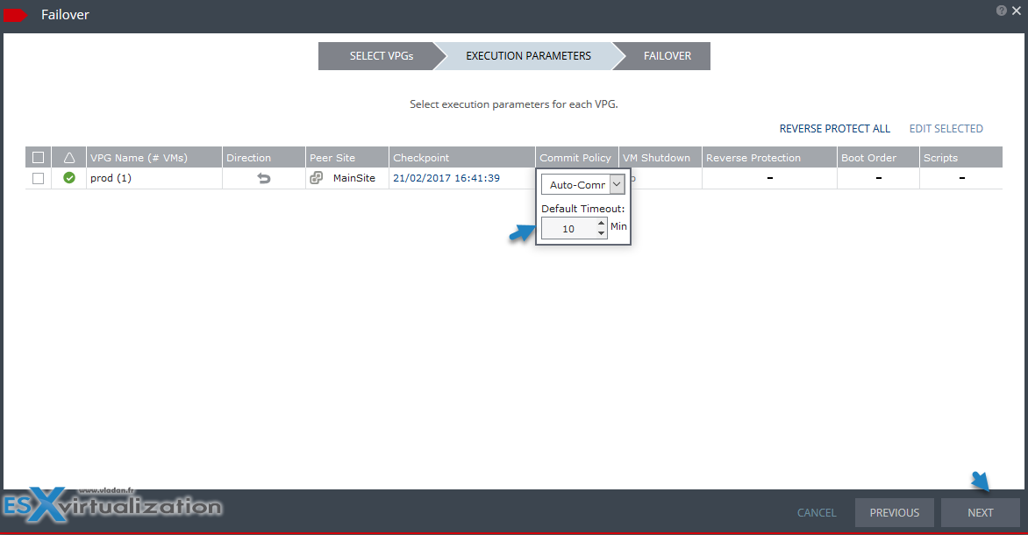The width and height of the screenshot is (1028, 535).
Task: Click into the Default Timeout value field
Action: (568, 228)
